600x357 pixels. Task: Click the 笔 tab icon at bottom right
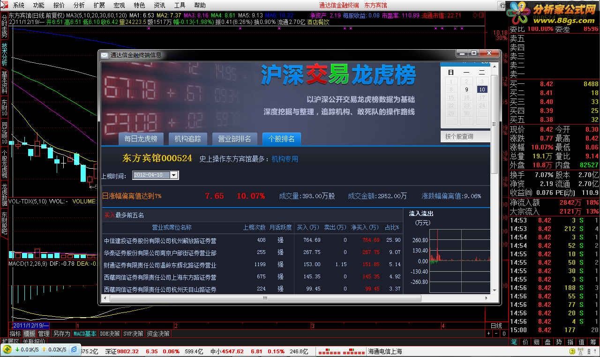pyautogui.click(x=514, y=342)
